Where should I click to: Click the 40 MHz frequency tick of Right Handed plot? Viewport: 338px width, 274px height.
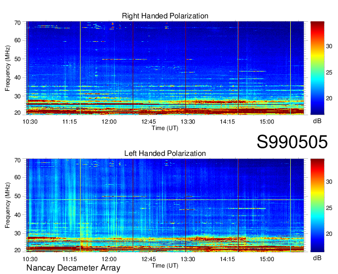(17, 78)
